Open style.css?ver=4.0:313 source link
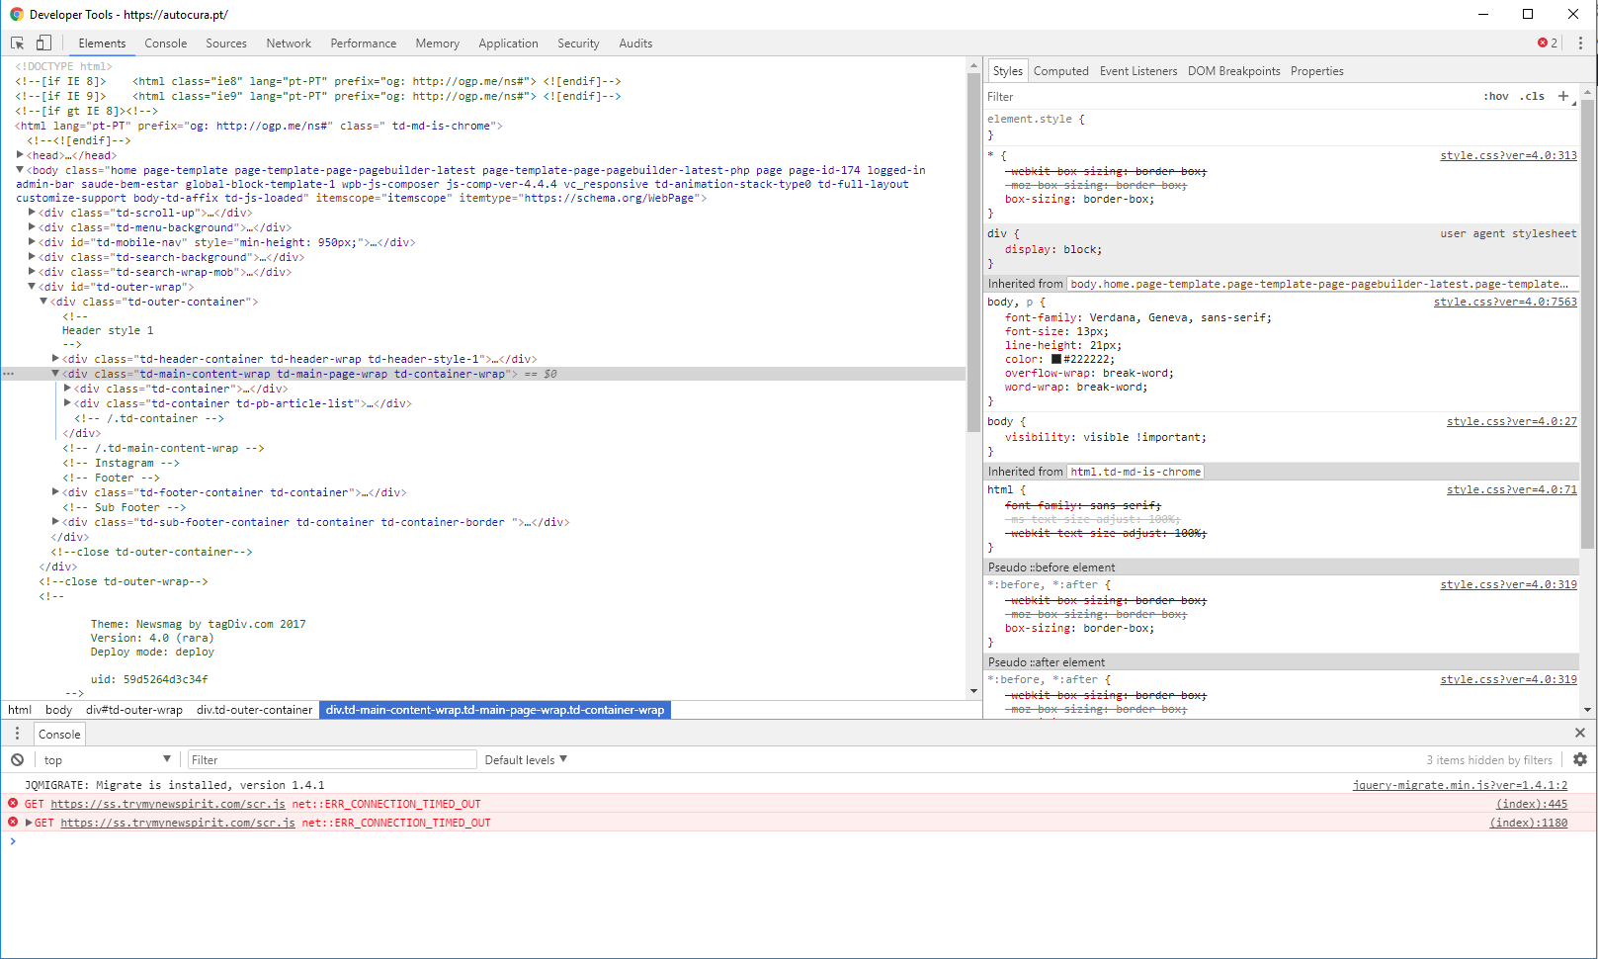This screenshot has width=1598, height=959. (x=1508, y=155)
